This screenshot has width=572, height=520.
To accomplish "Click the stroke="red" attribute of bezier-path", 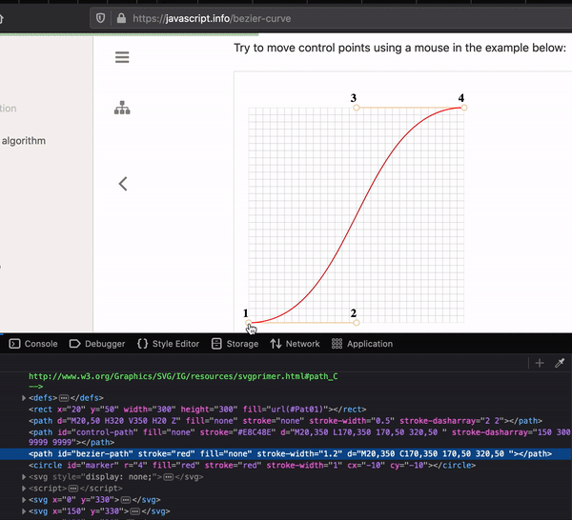I will [x=166, y=453].
